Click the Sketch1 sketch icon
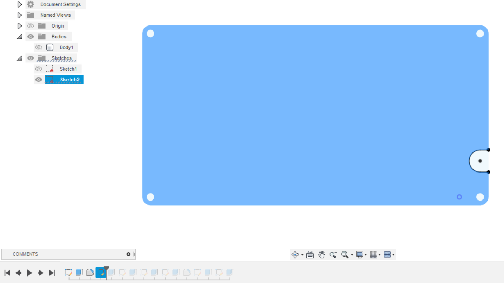Viewport: 504px width, 283px height. pyautogui.click(x=50, y=69)
